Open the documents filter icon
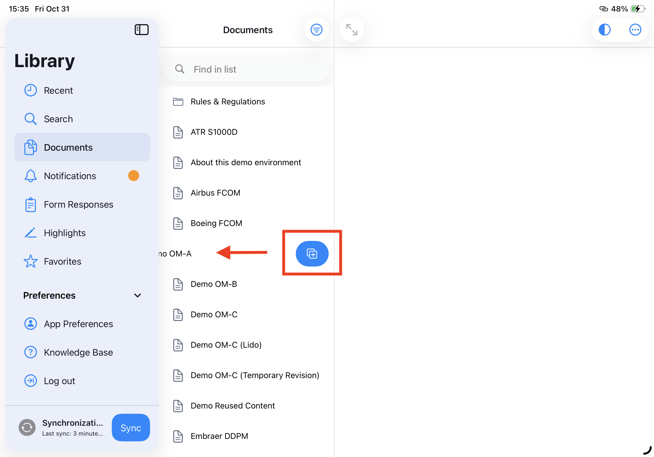This screenshot has width=654, height=457. 316,30
